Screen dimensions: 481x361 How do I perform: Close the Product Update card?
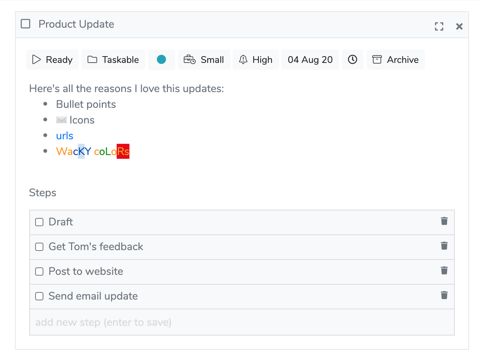tap(459, 26)
